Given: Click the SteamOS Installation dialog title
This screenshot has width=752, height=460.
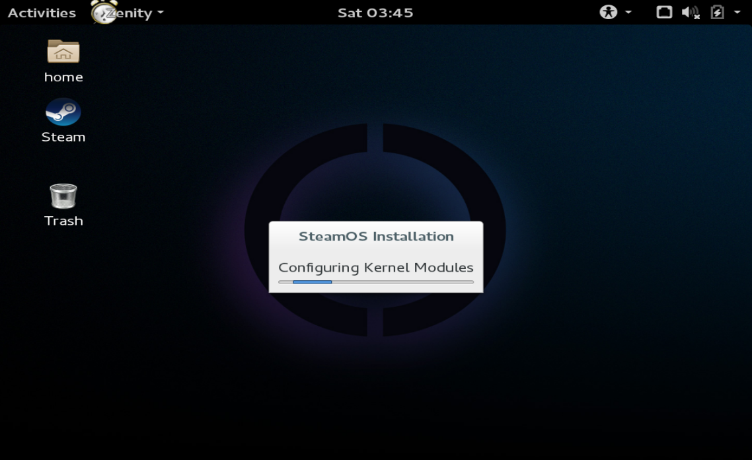Looking at the screenshot, I should tap(376, 237).
